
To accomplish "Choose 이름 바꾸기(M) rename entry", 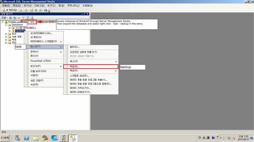I will click(x=44, y=71).
